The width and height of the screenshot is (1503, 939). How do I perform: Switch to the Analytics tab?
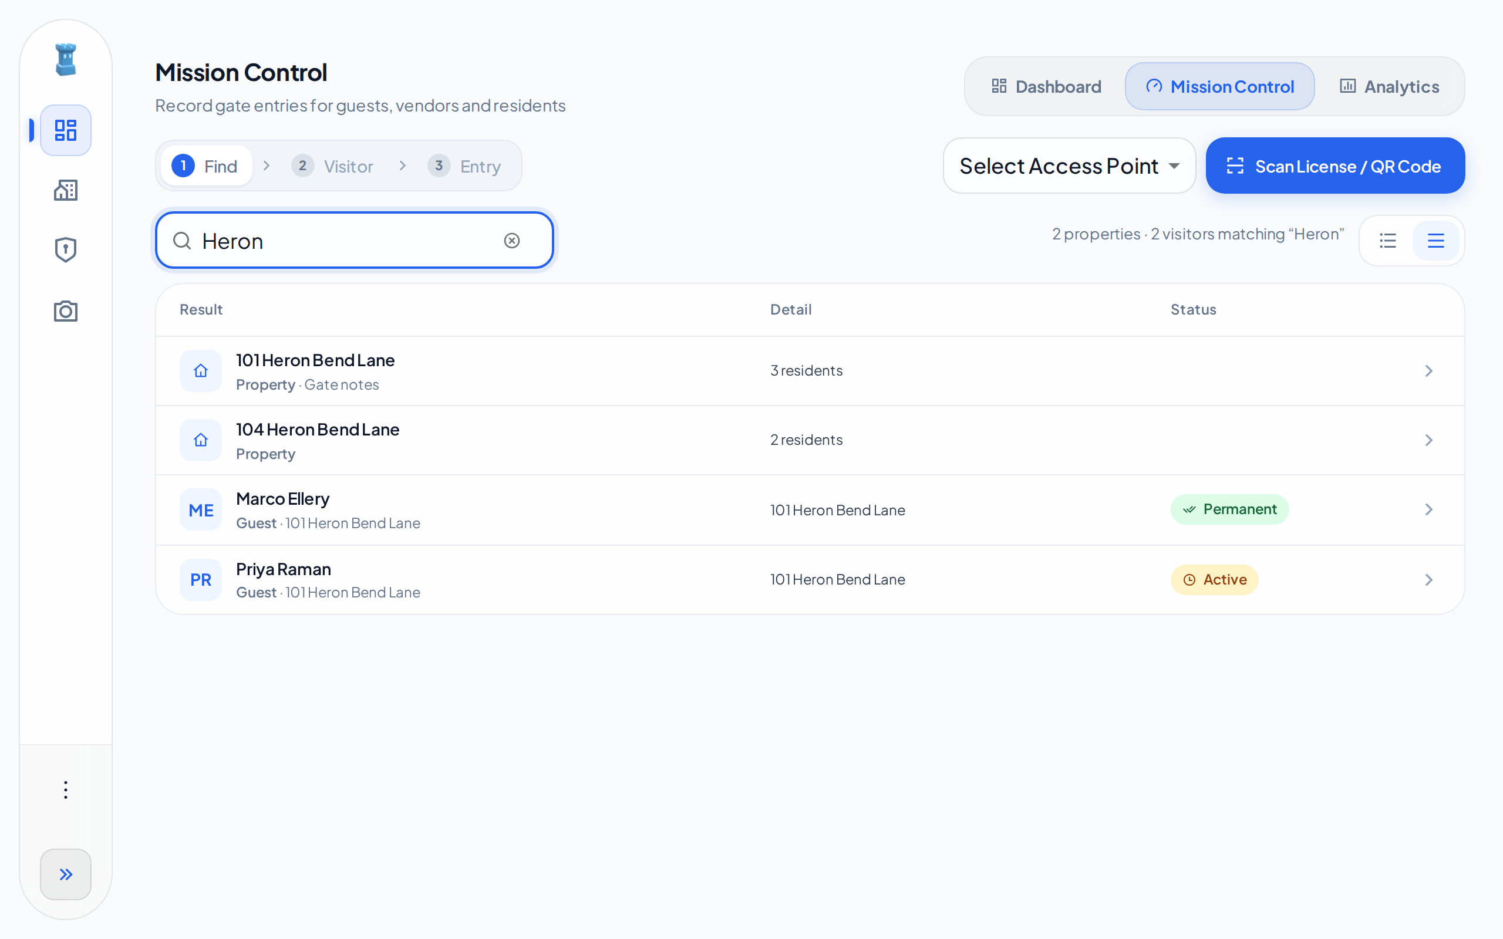click(1389, 86)
